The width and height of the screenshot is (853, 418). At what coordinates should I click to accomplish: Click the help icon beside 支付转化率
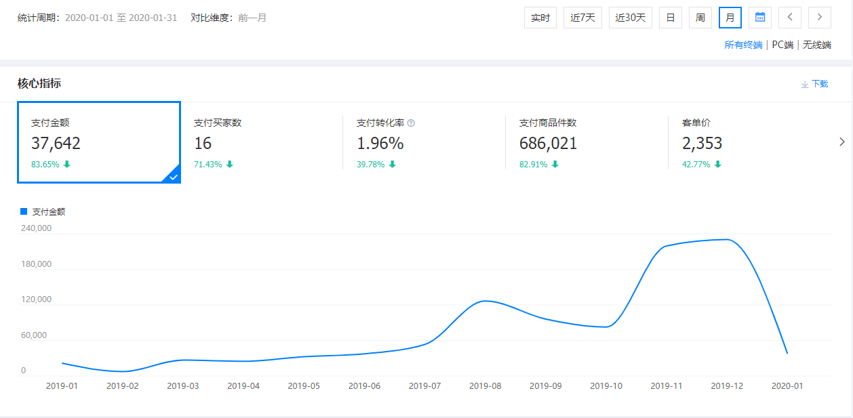[411, 123]
